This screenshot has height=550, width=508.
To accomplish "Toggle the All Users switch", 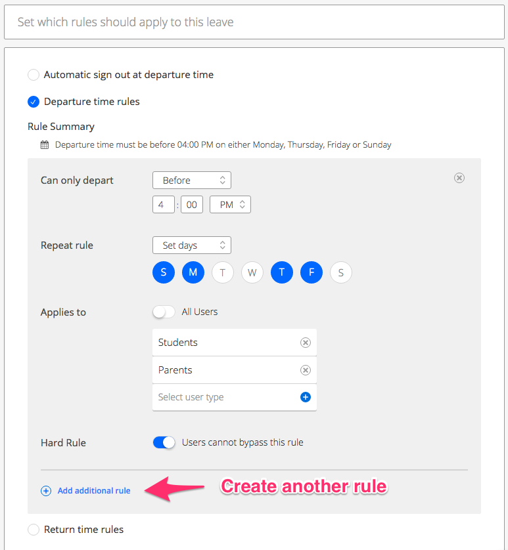I will (164, 312).
